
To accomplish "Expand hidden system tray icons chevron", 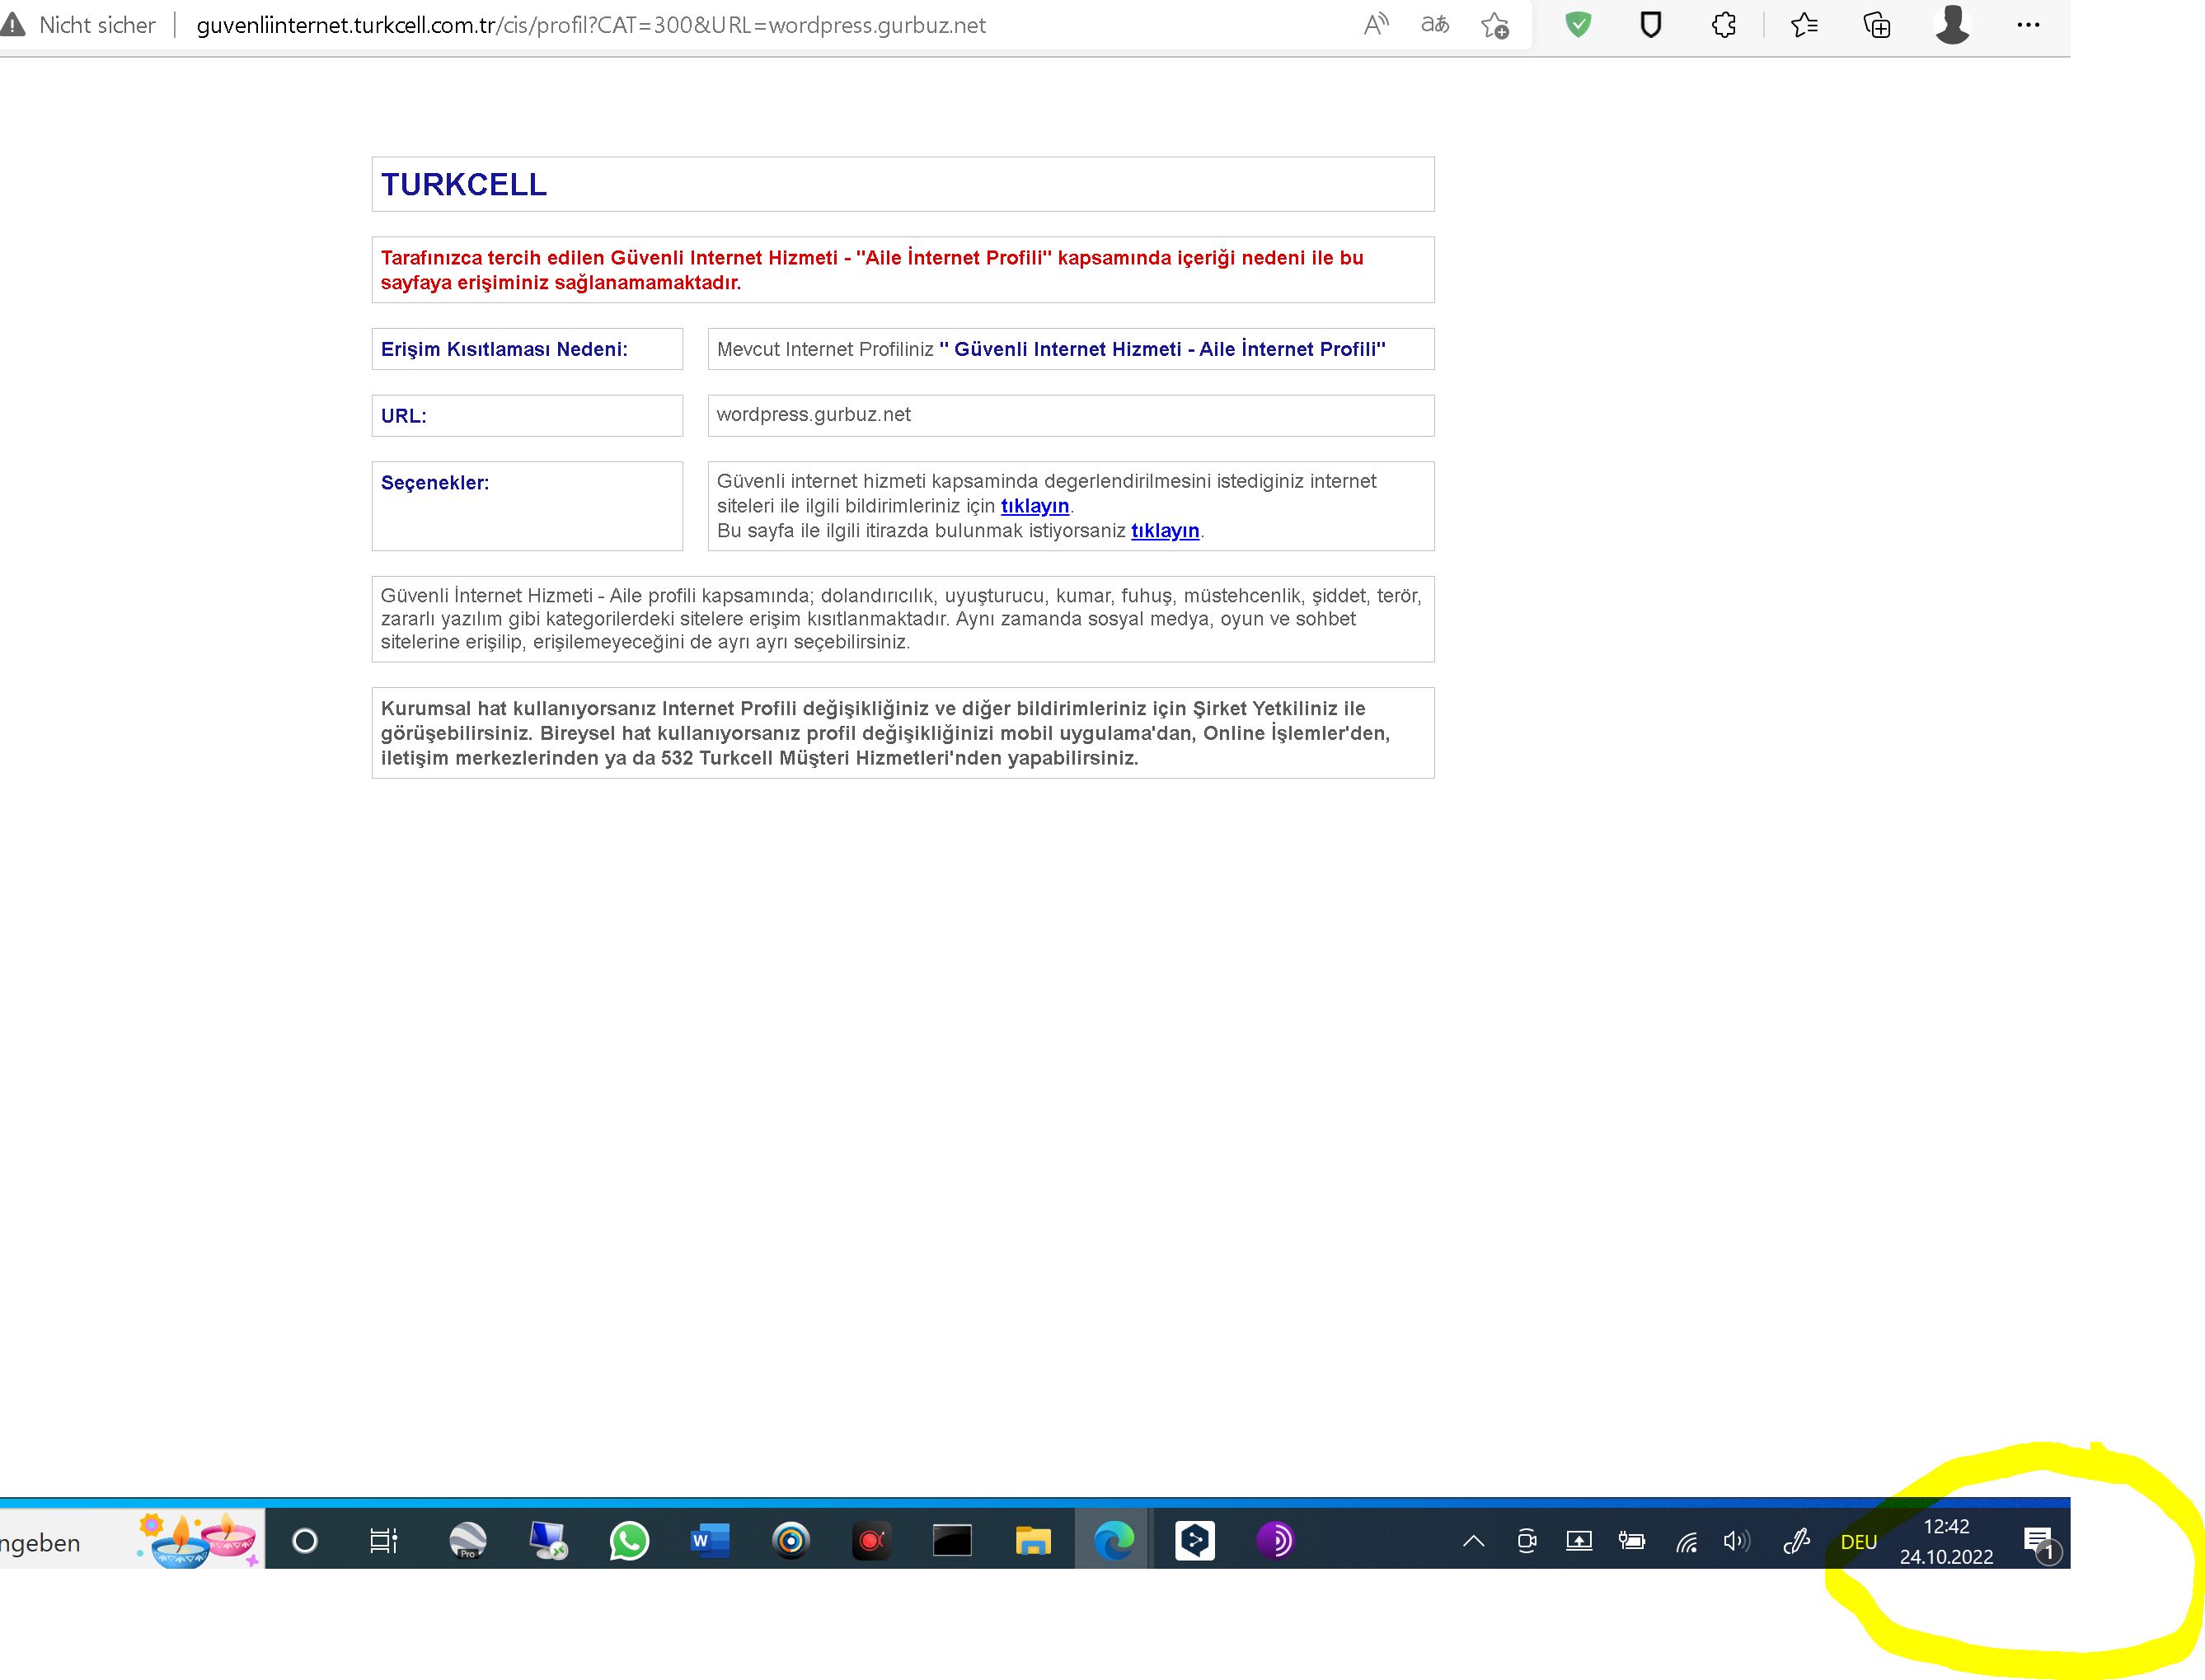I will tap(1473, 1541).
